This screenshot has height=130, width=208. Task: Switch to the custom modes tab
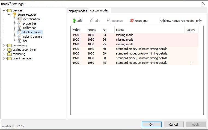tap(99, 10)
